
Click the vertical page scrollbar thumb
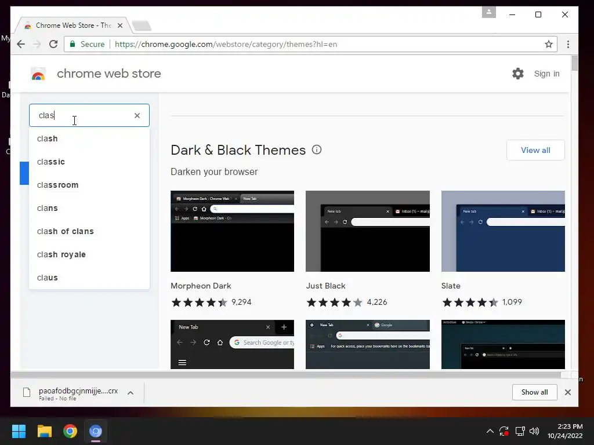pos(575,63)
